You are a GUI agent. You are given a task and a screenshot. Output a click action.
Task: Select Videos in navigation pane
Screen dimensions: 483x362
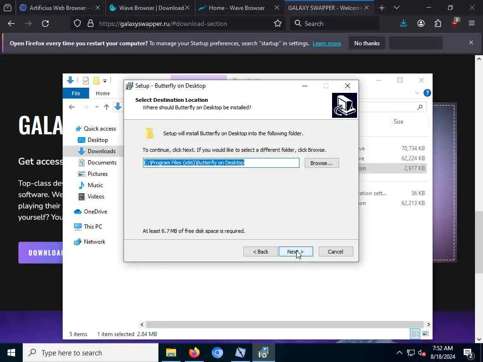click(96, 197)
